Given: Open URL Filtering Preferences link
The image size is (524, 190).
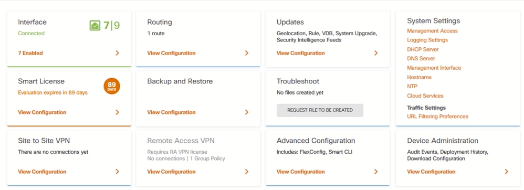Looking at the screenshot, I should coord(437,117).
